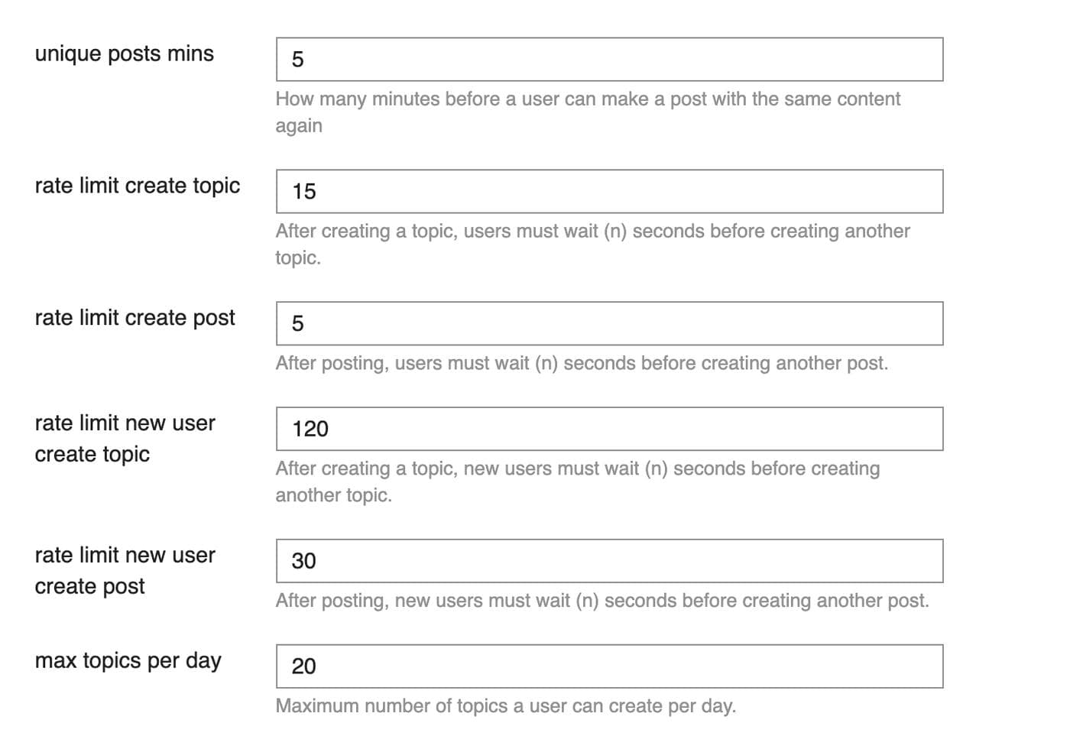The height and width of the screenshot is (736, 1070).
Task: Click the "unique posts mins" setting label
Action: tap(125, 54)
